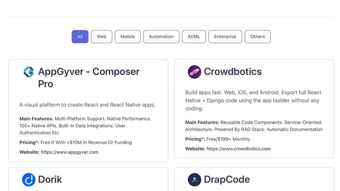Filter by Enterprise category
This screenshot has width=340, height=191.
[x=225, y=37]
